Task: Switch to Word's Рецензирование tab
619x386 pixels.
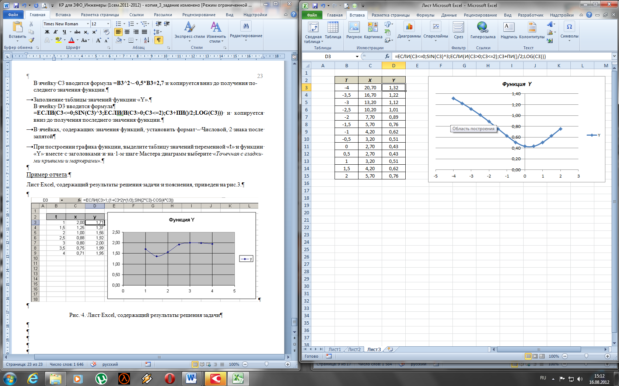Action: pos(199,15)
